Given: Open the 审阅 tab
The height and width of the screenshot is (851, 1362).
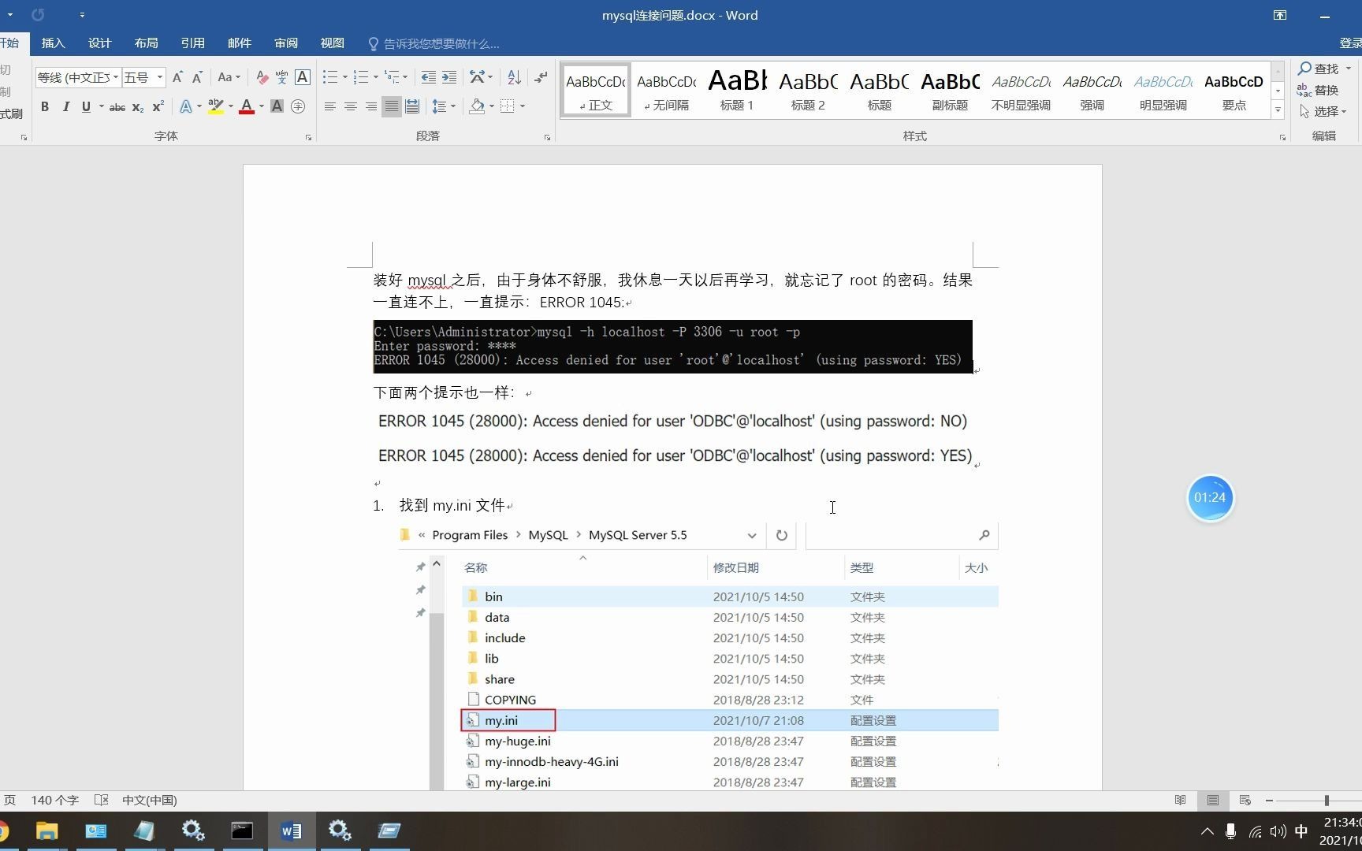Looking at the screenshot, I should pyautogui.click(x=285, y=43).
